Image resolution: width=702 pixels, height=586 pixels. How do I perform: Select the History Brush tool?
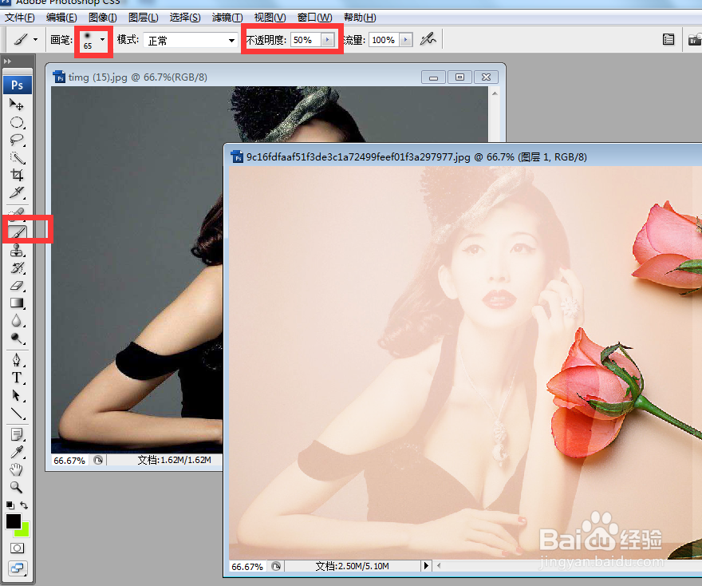tap(17, 268)
